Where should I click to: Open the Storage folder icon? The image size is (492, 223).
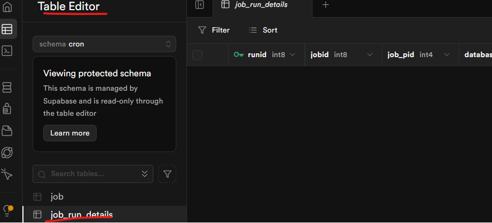(7, 130)
